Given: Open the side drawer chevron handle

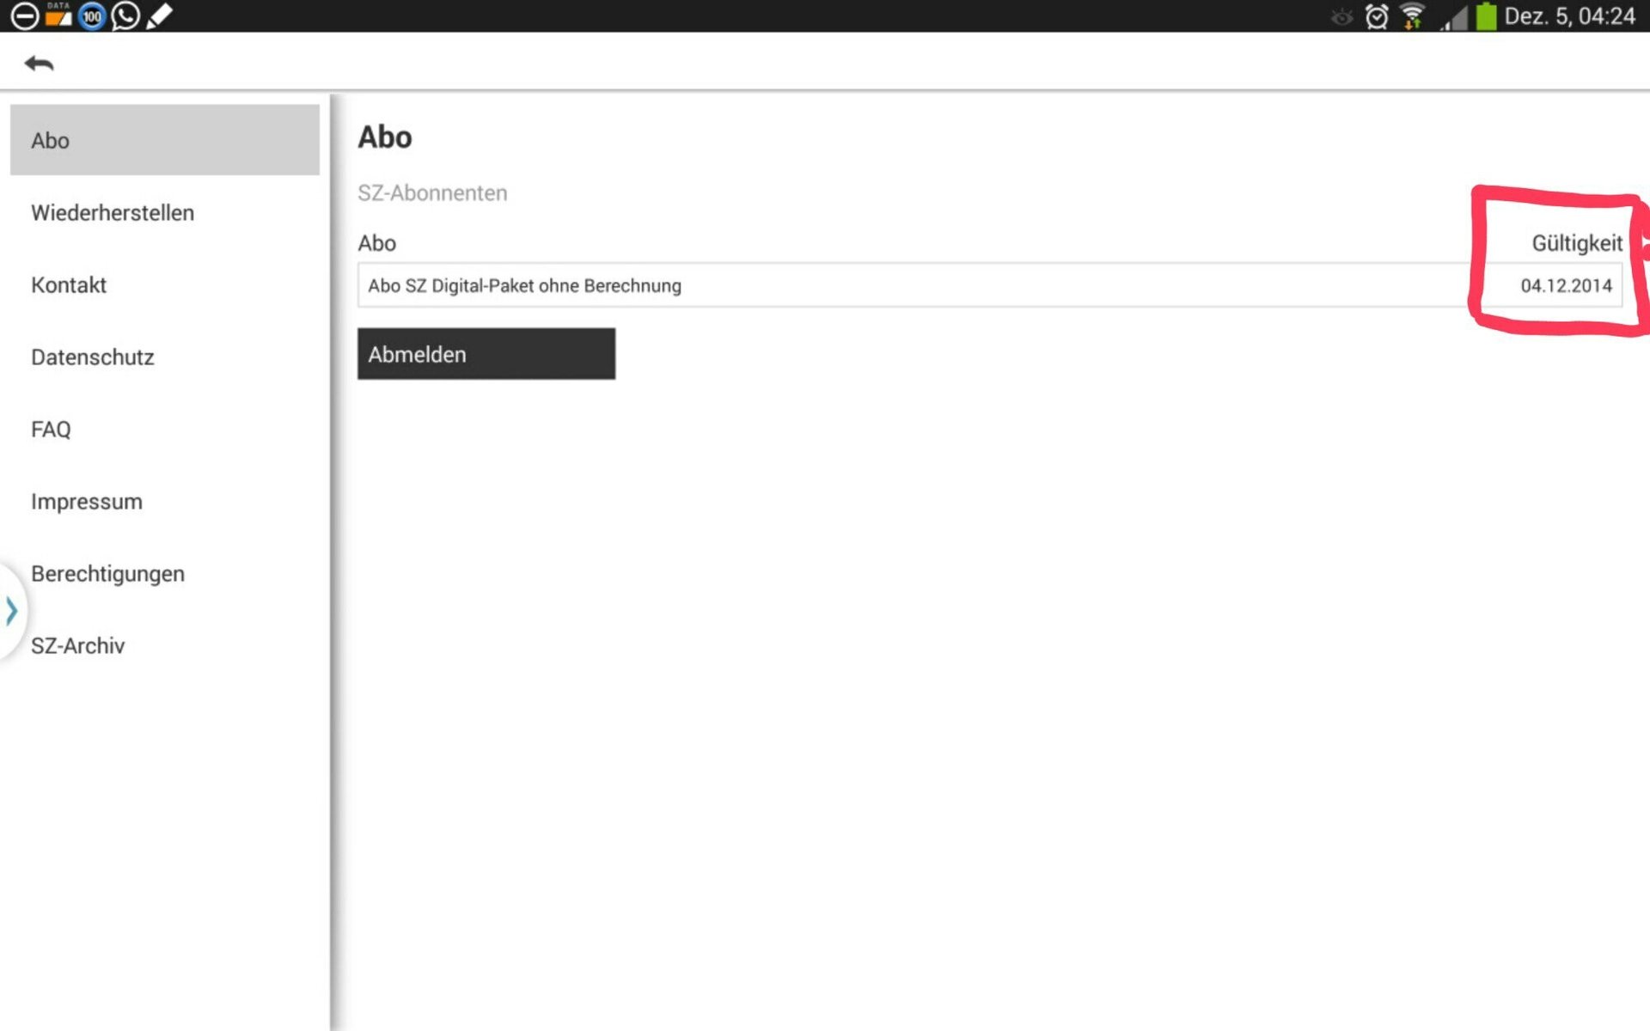Looking at the screenshot, I should click(x=11, y=611).
